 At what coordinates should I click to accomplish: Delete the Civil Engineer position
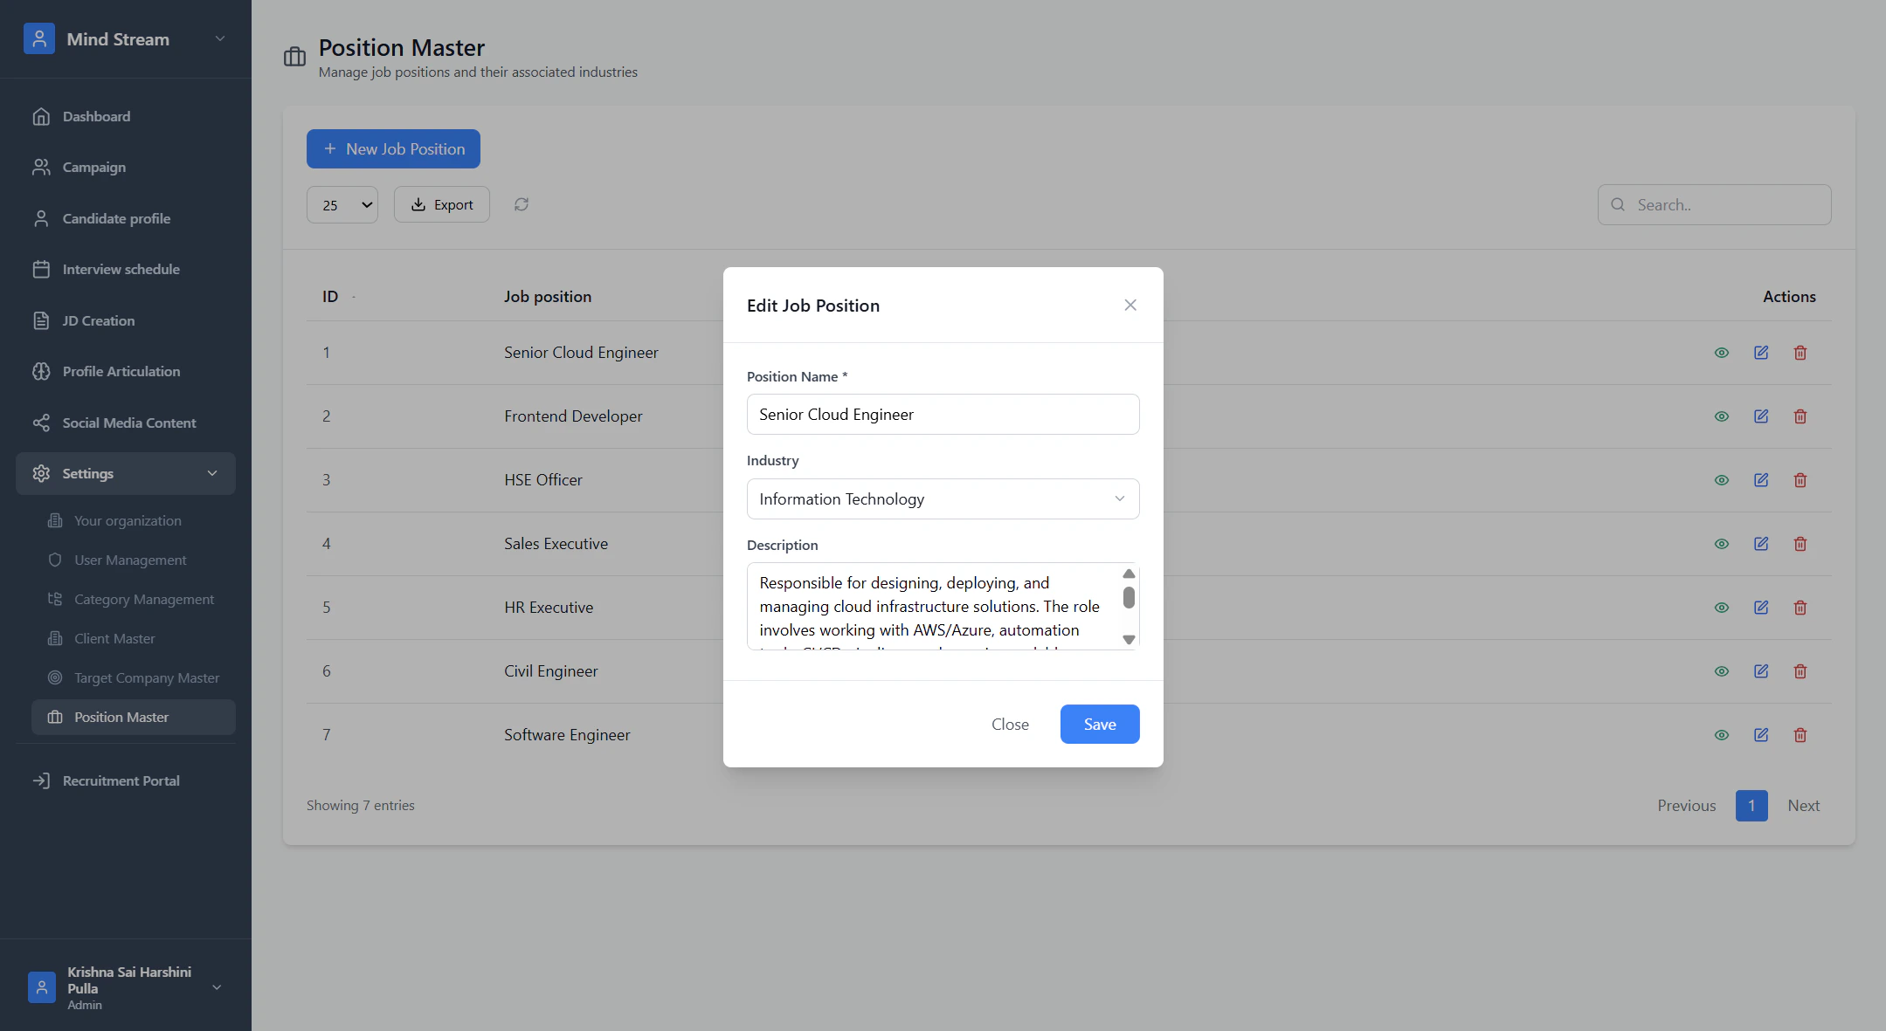(1800, 671)
